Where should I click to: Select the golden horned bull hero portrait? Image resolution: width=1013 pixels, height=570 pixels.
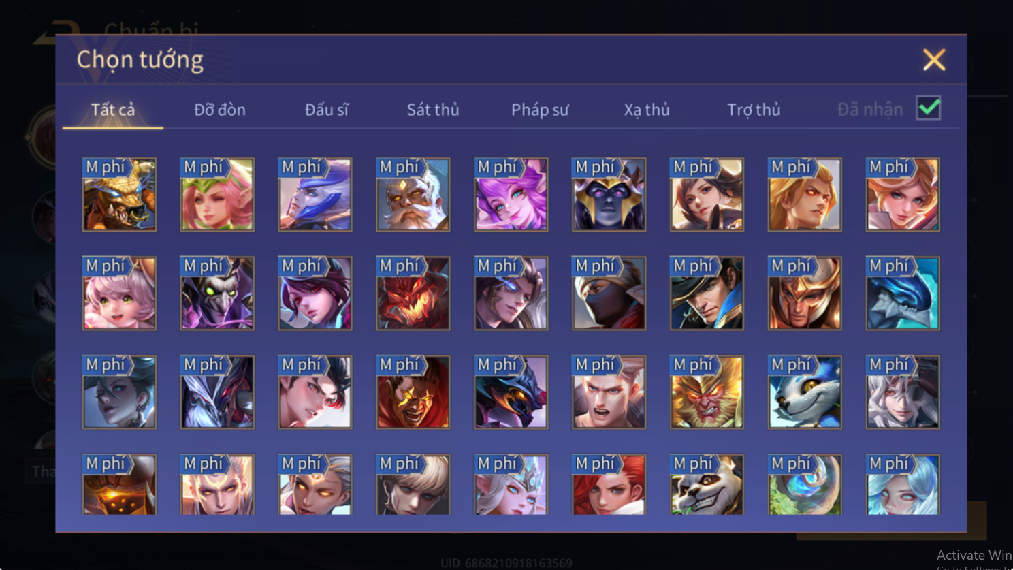click(119, 195)
